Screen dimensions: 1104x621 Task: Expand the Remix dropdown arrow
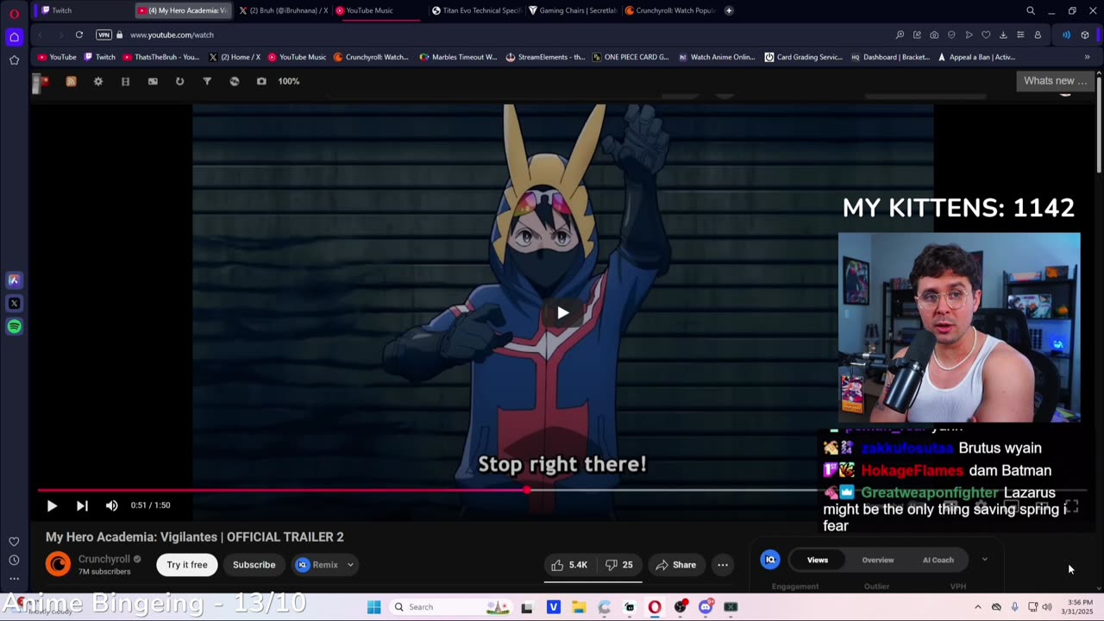pyautogui.click(x=350, y=565)
